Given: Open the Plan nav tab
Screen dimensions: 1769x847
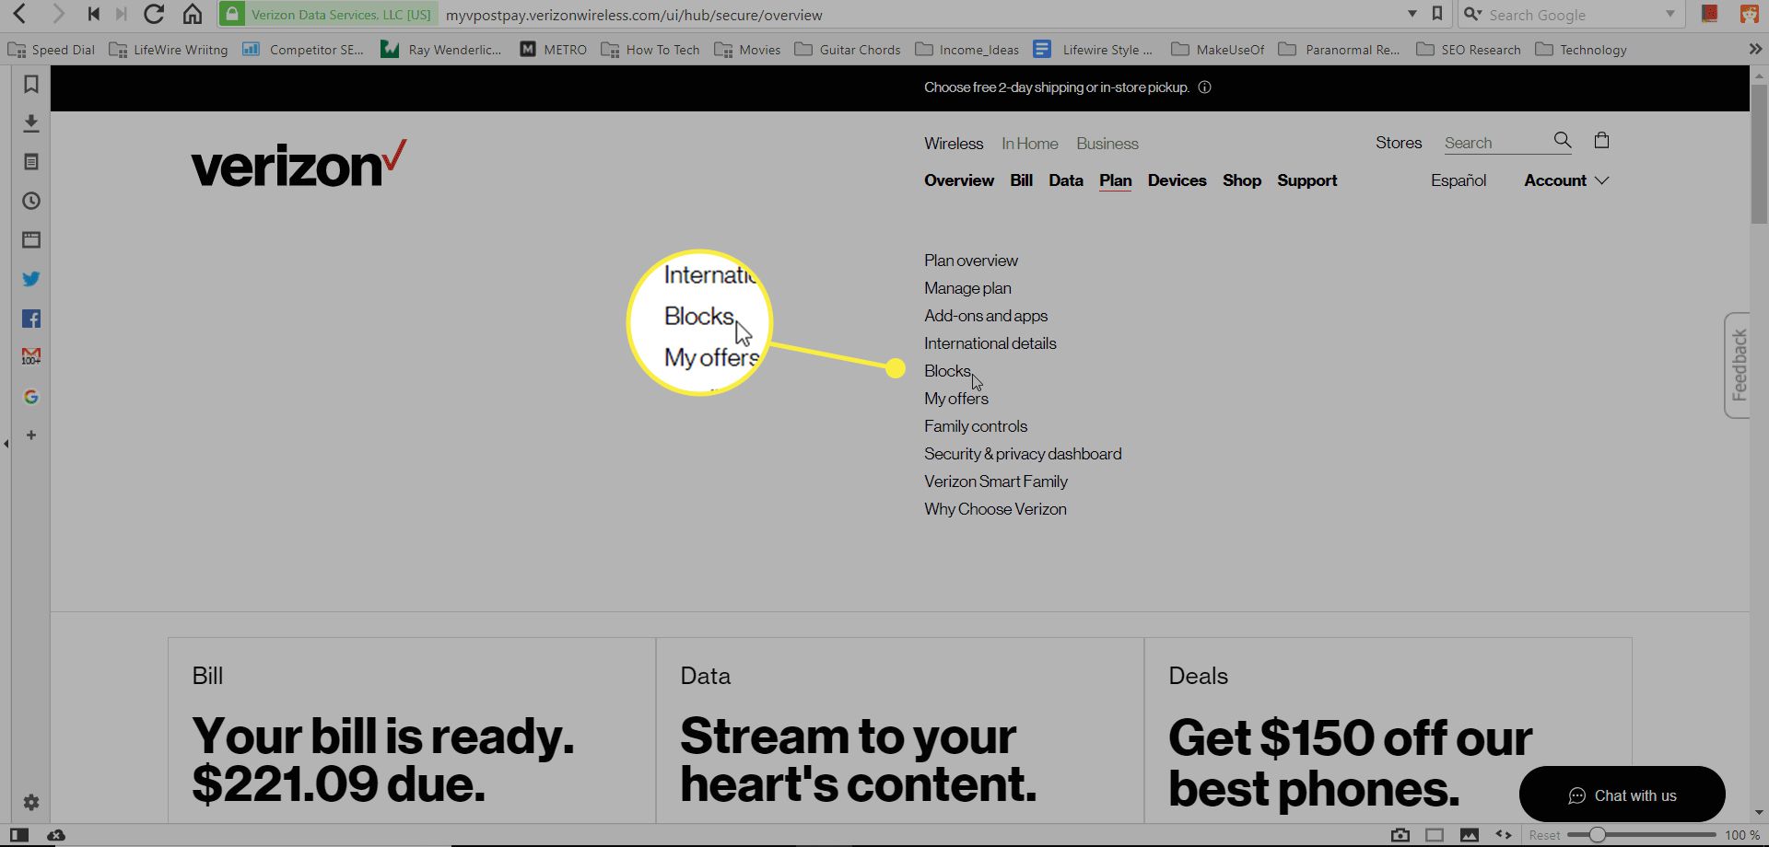Looking at the screenshot, I should point(1115,180).
